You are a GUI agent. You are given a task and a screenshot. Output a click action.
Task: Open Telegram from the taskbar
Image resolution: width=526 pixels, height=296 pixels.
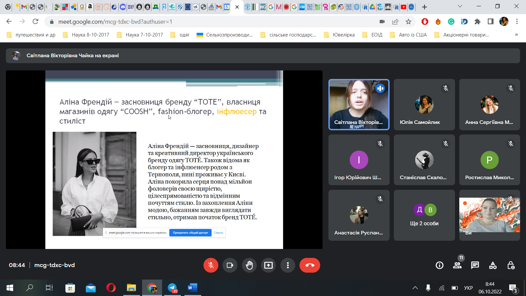(172, 288)
